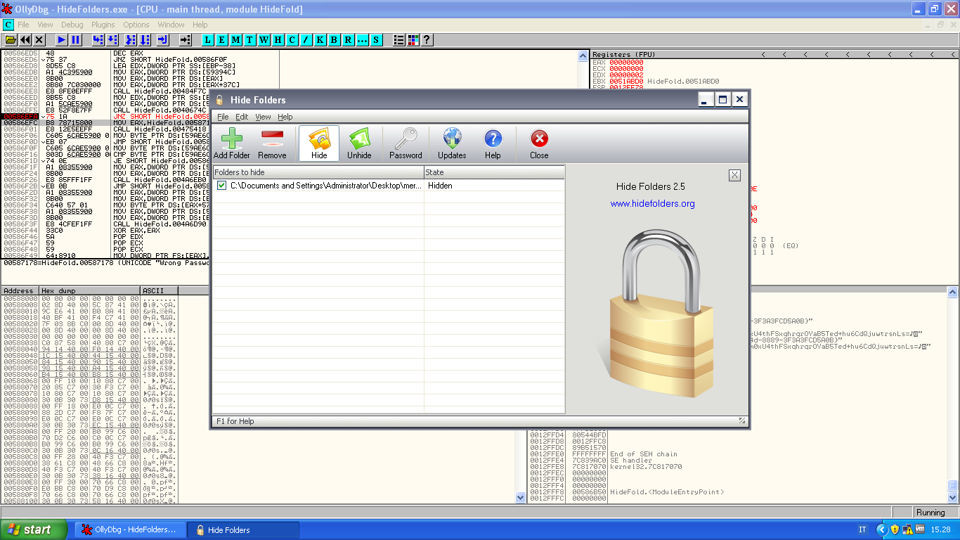The height and width of the screenshot is (540, 960).
Task: Click the Address column header in dump pane
Action: (19, 290)
